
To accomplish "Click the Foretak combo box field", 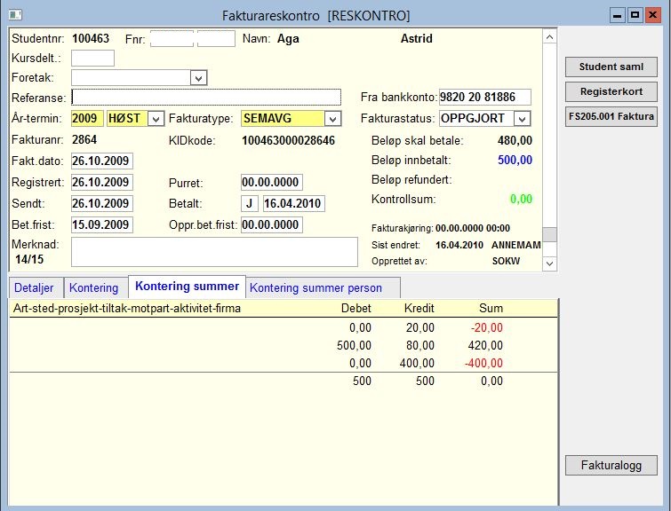I will pyautogui.click(x=139, y=78).
